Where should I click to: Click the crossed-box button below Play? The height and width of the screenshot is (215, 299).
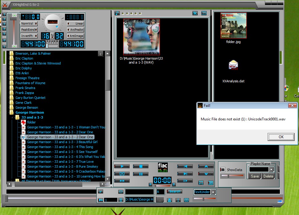(122, 174)
